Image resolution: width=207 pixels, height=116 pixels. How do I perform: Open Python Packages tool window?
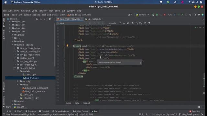click(60, 111)
